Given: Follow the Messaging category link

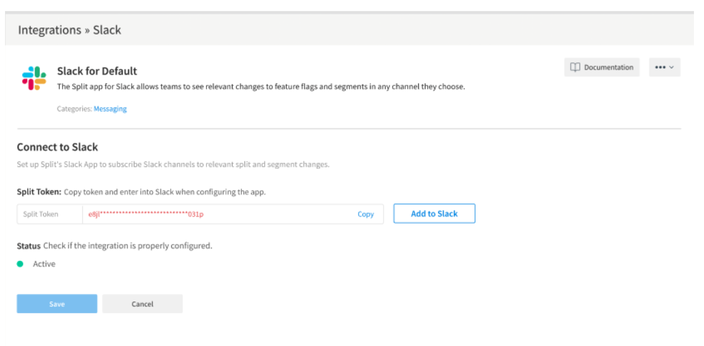Looking at the screenshot, I should click(x=110, y=109).
